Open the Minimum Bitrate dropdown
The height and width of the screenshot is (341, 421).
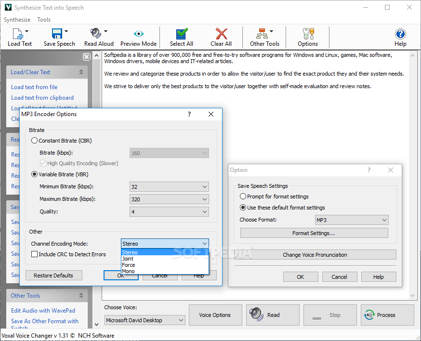pos(169,186)
